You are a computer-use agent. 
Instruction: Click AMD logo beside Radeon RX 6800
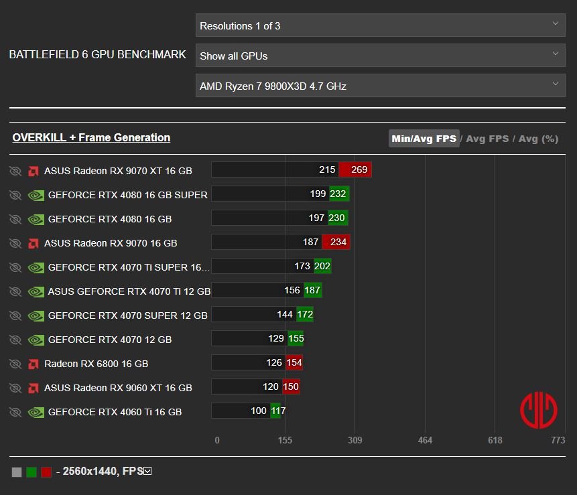pyautogui.click(x=34, y=364)
